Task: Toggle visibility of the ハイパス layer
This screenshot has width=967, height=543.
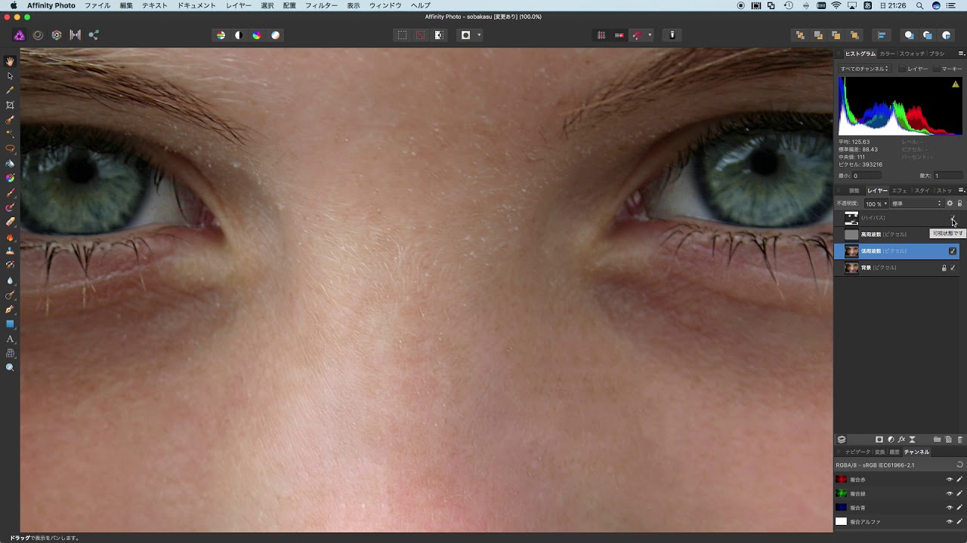Action: click(x=953, y=218)
